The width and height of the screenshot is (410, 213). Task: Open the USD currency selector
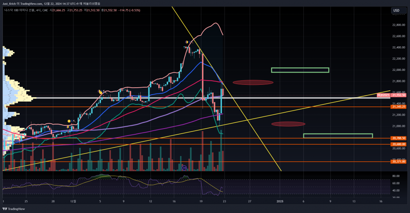point(396,10)
